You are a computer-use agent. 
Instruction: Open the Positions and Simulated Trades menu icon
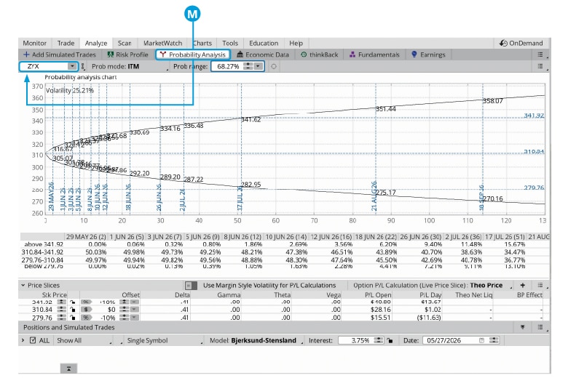tap(540, 327)
